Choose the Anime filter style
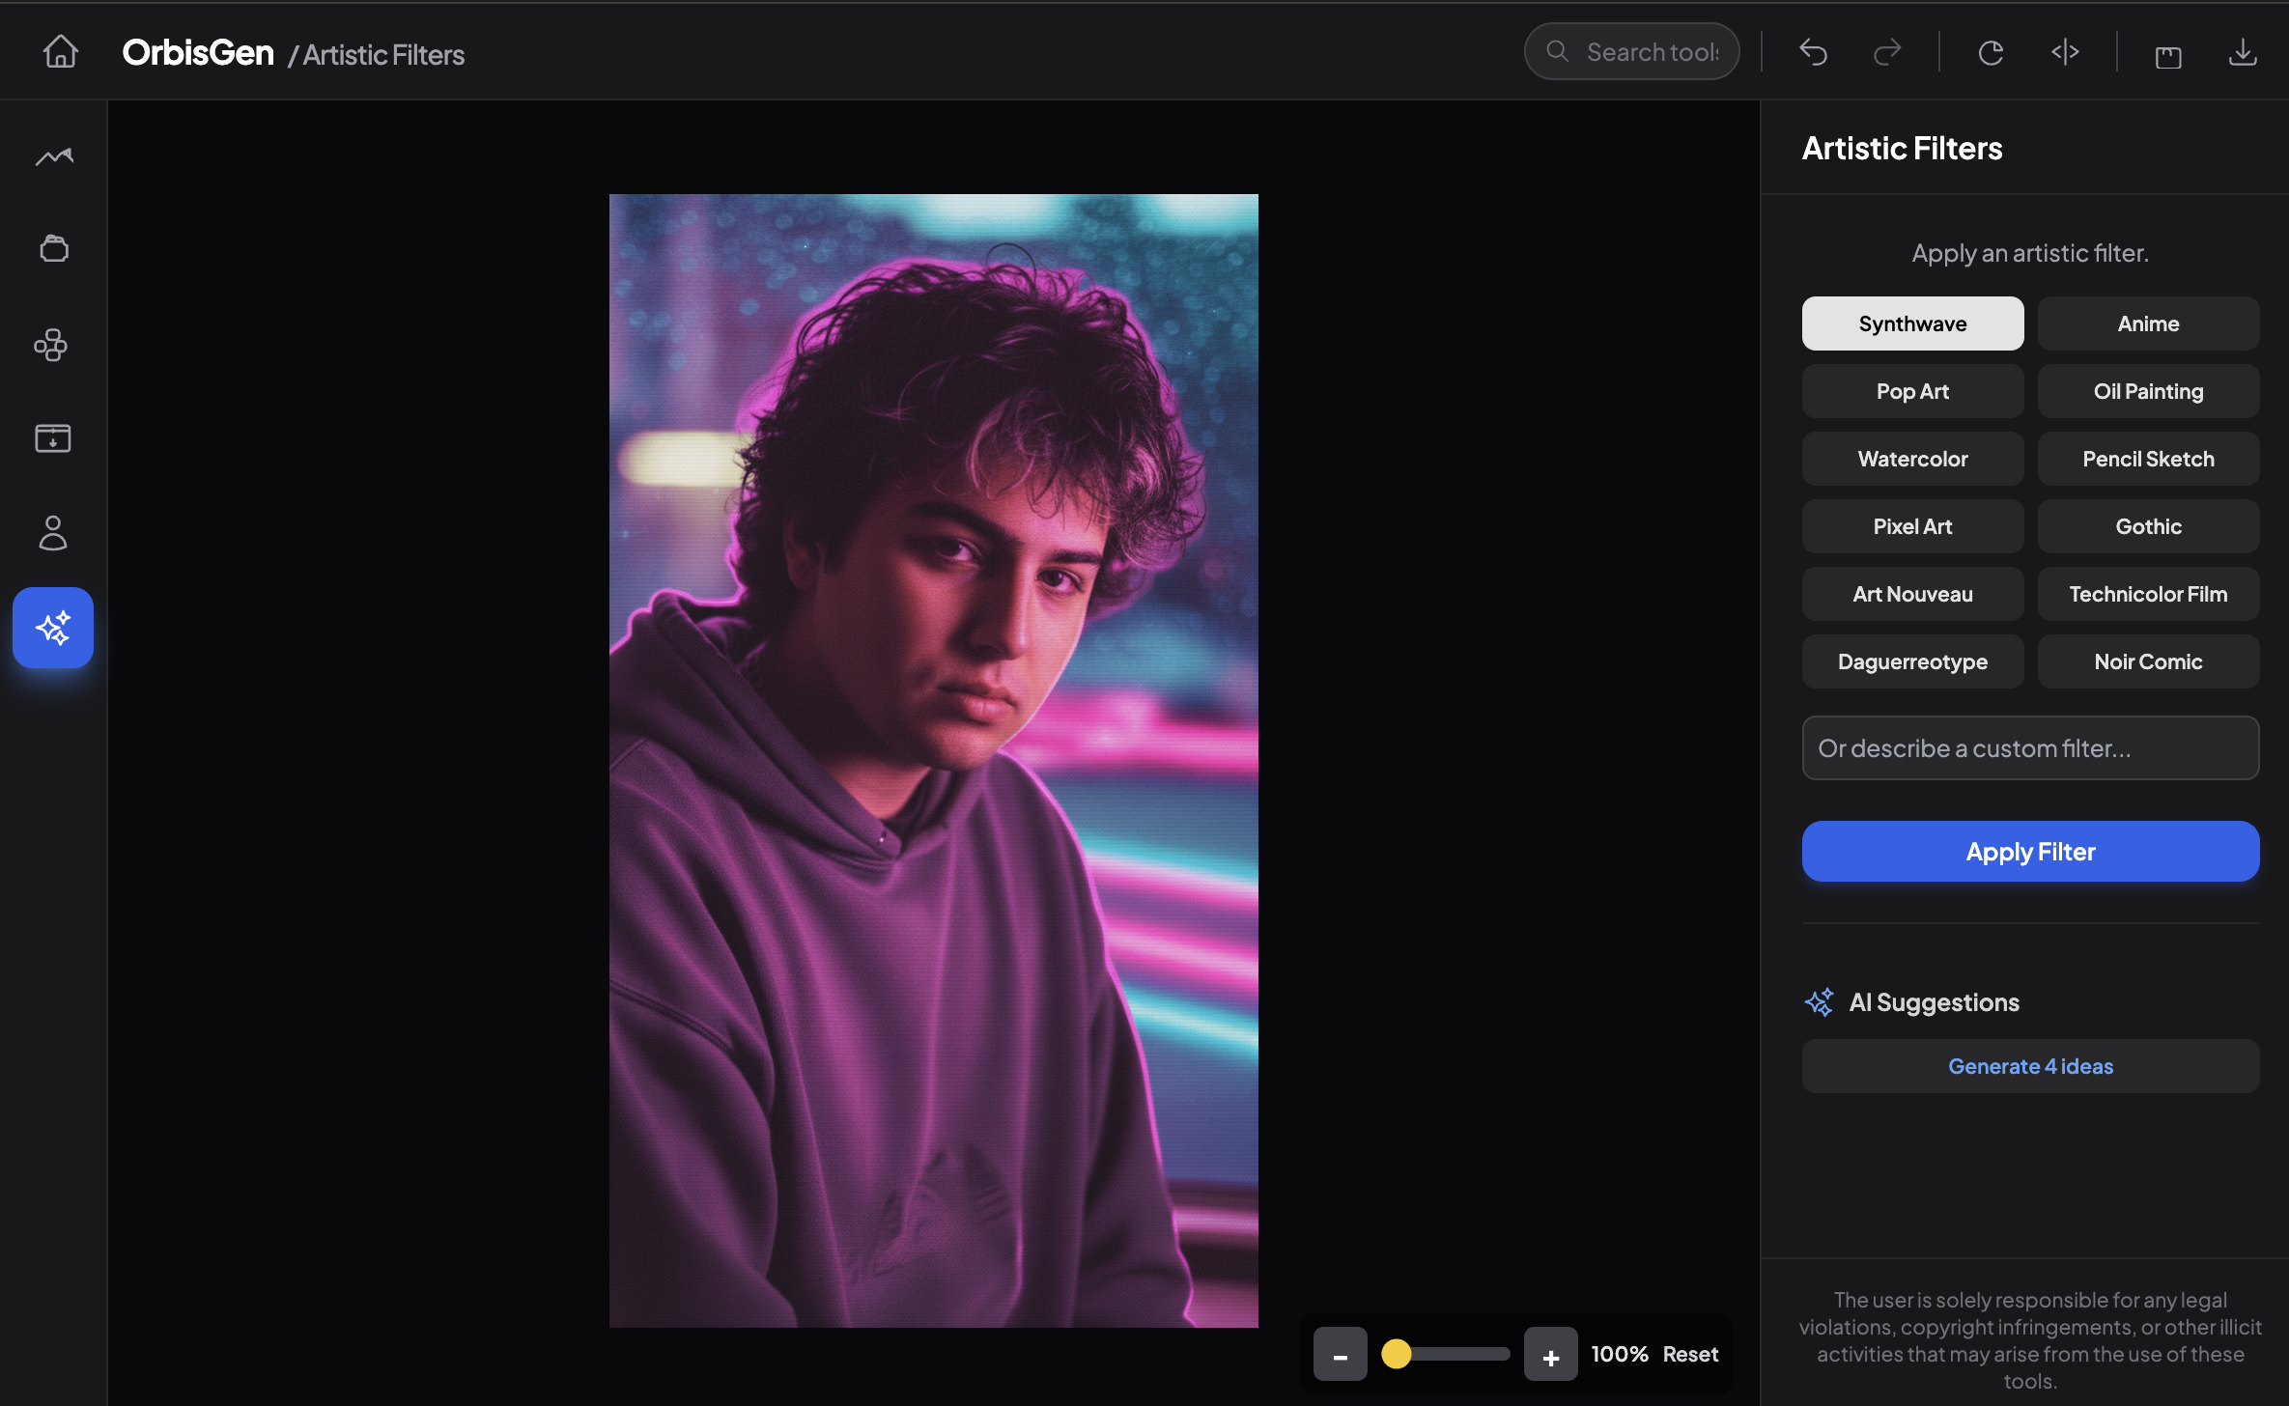The image size is (2289, 1406). pos(2148,323)
